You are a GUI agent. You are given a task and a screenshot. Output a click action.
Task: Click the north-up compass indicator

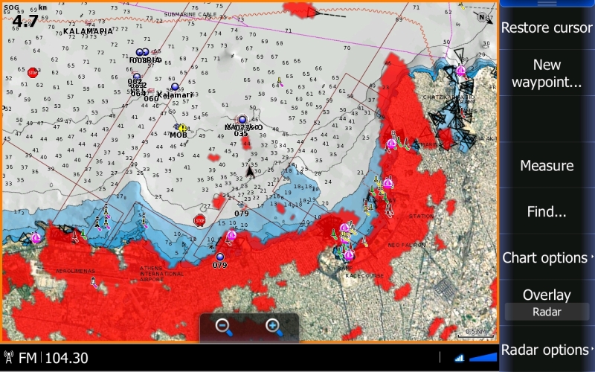tap(484, 18)
